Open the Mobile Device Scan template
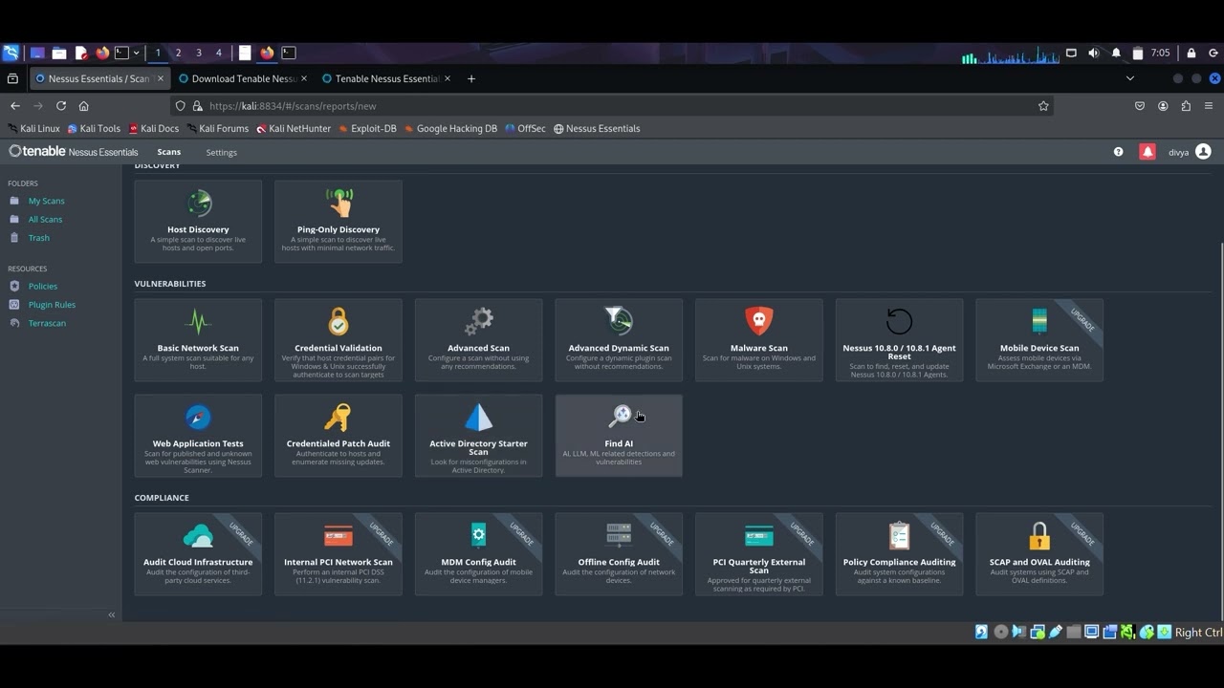This screenshot has height=688, width=1224. 1039,340
